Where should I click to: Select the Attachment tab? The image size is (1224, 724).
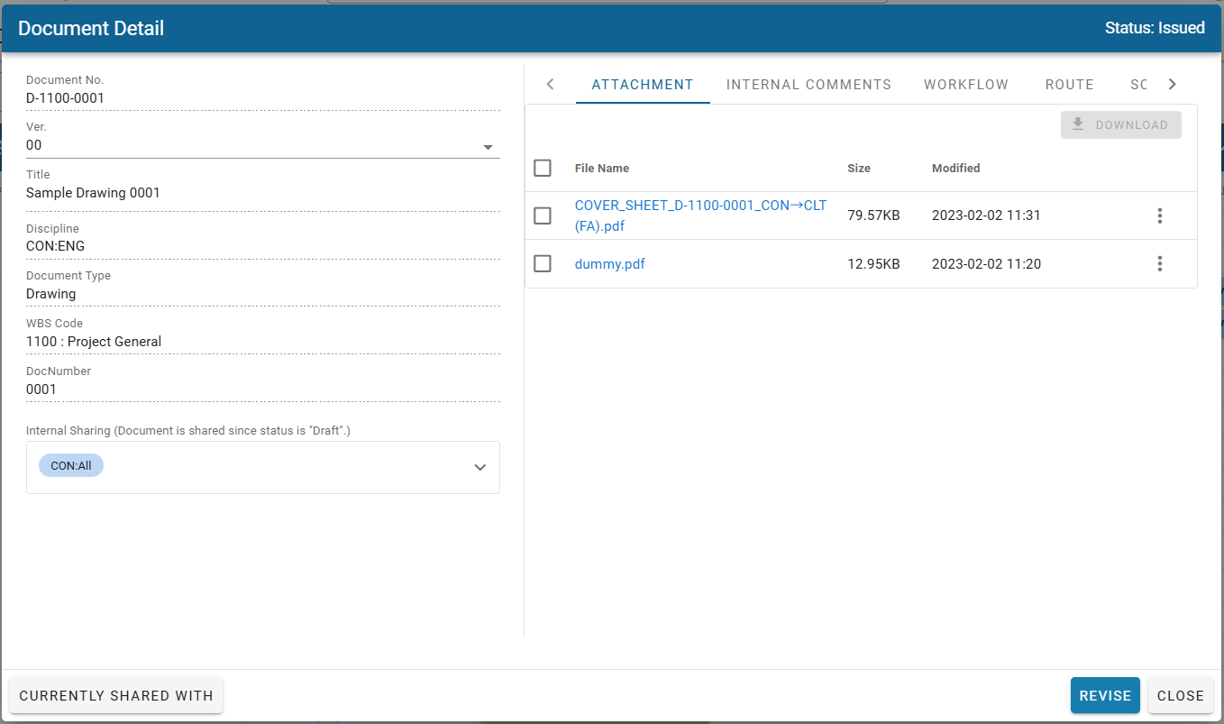pos(643,85)
